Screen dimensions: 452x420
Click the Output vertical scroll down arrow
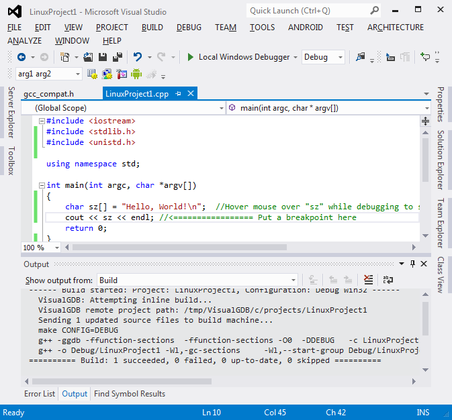[426, 370]
